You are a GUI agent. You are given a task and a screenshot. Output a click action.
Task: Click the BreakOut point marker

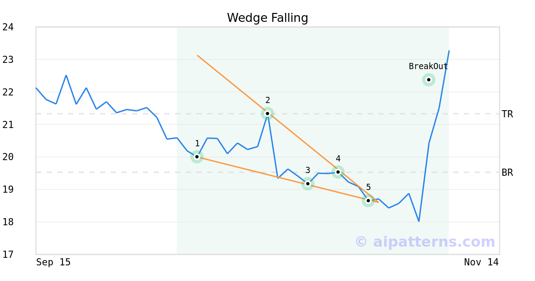tap(428, 80)
